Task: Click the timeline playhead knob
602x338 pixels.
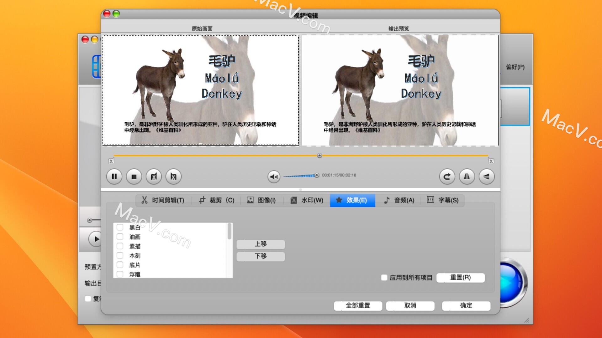Action: click(319, 156)
